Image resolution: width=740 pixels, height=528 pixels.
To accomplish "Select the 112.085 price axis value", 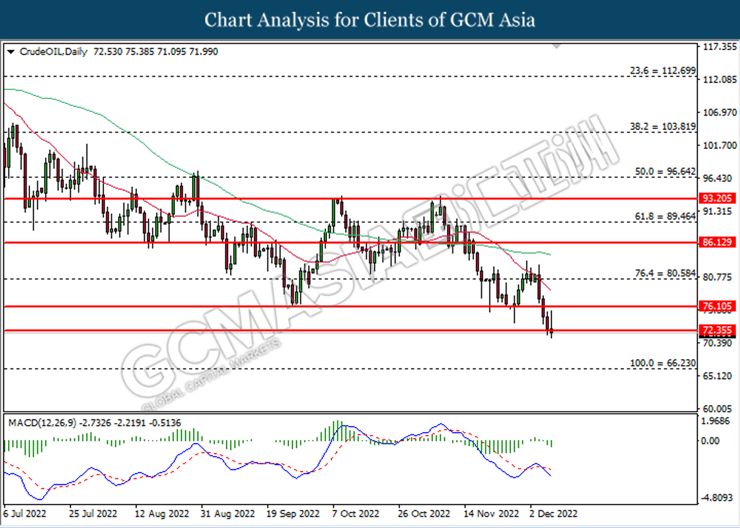I will 720,79.
